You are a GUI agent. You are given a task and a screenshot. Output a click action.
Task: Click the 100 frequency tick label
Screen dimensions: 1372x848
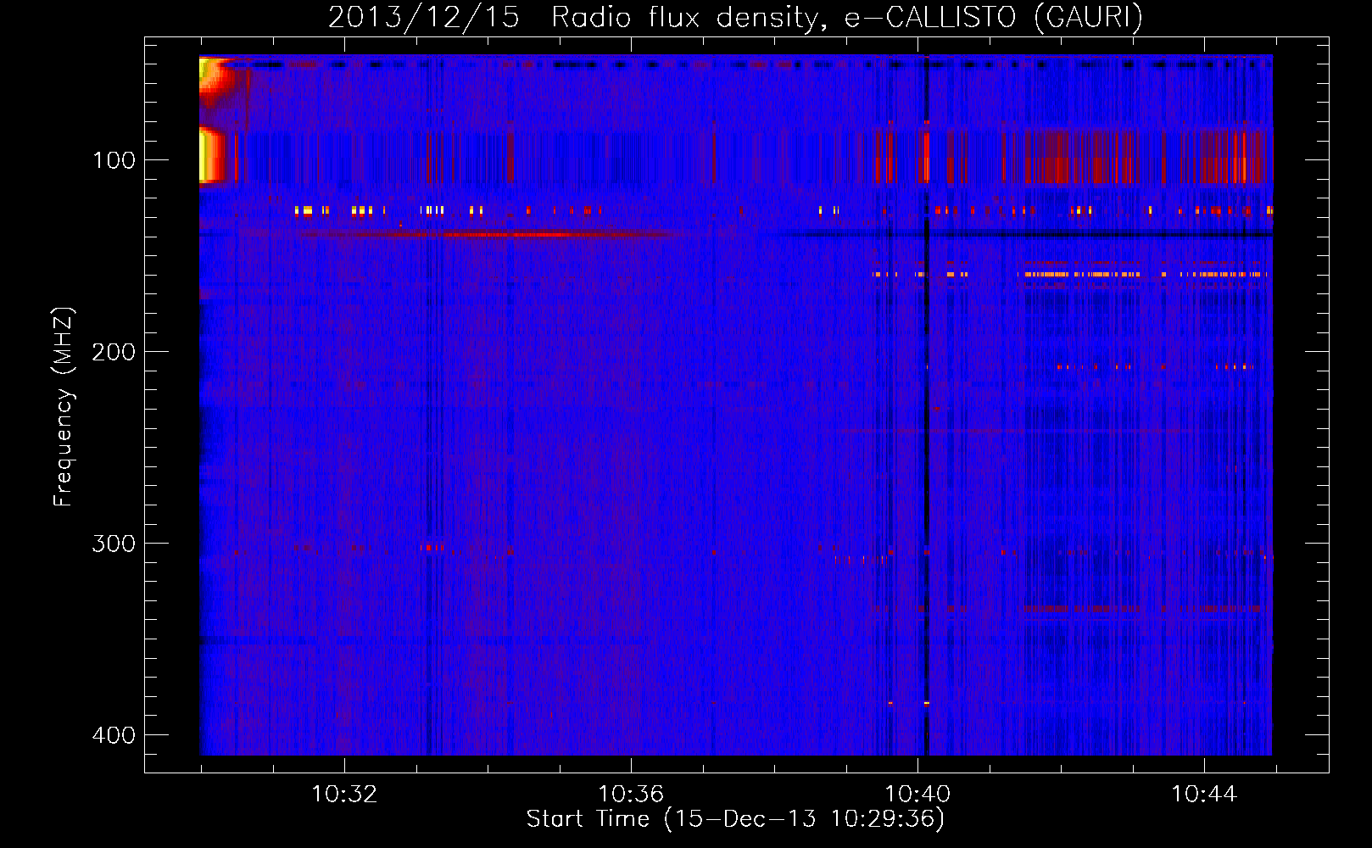[114, 160]
